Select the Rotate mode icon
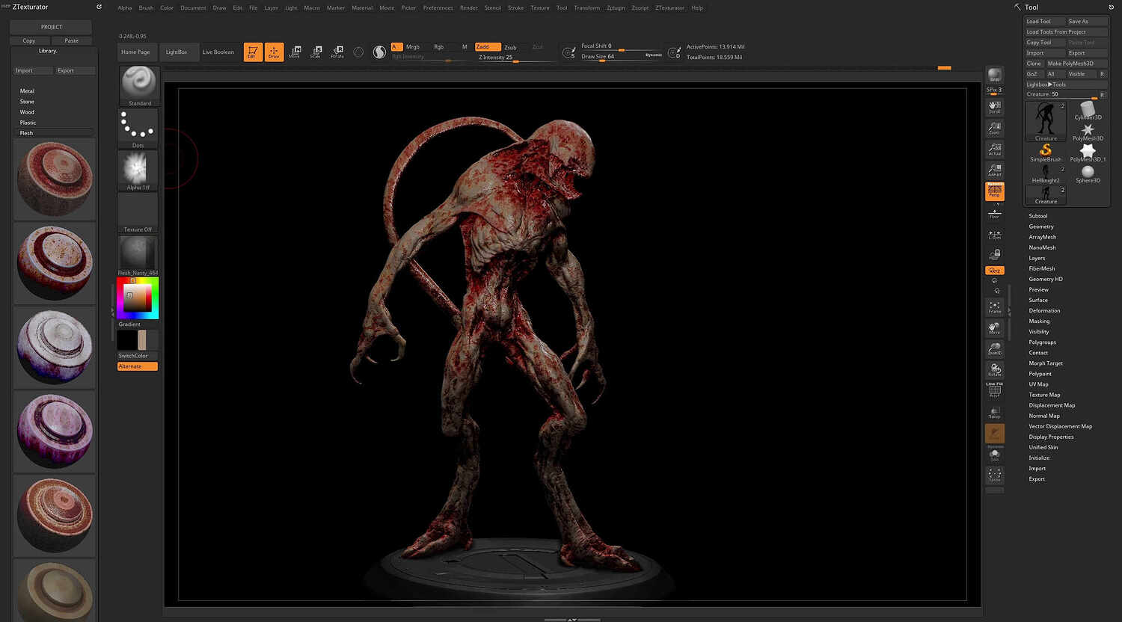This screenshot has height=622, width=1122. pyautogui.click(x=337, y=50)
